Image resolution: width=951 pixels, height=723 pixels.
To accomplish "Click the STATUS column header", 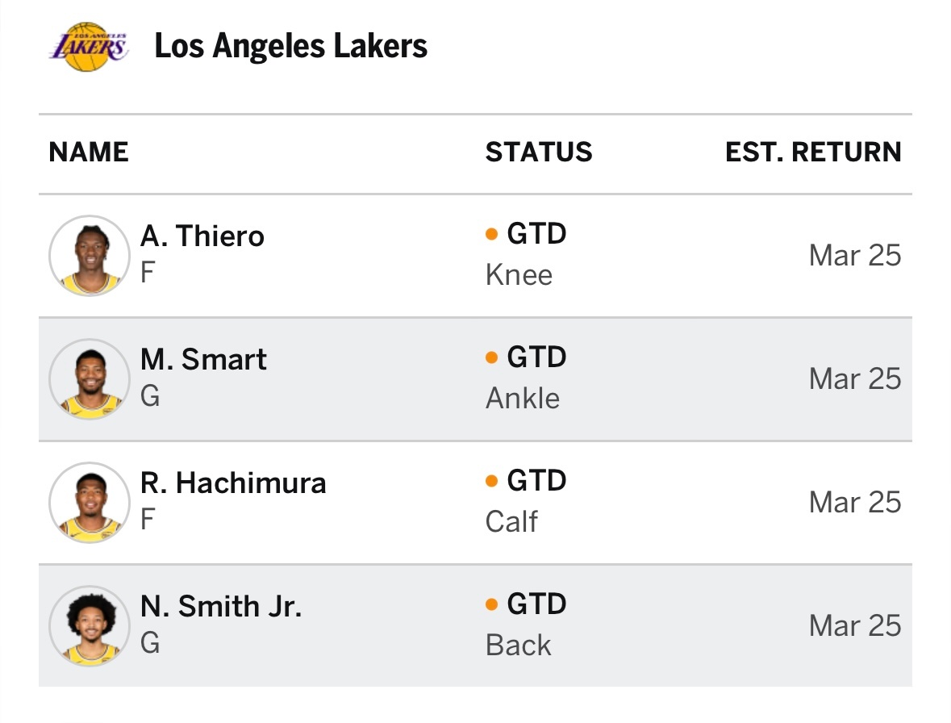I will (x=539, y=153).
